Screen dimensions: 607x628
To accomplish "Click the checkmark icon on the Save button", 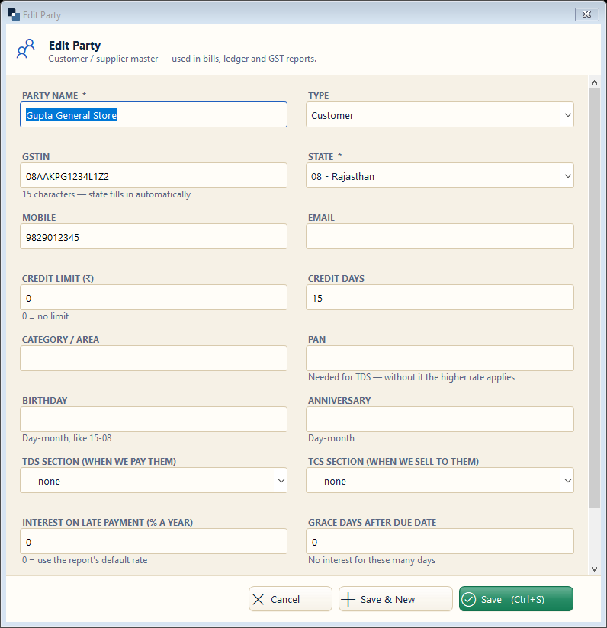I will click(469, 599).
